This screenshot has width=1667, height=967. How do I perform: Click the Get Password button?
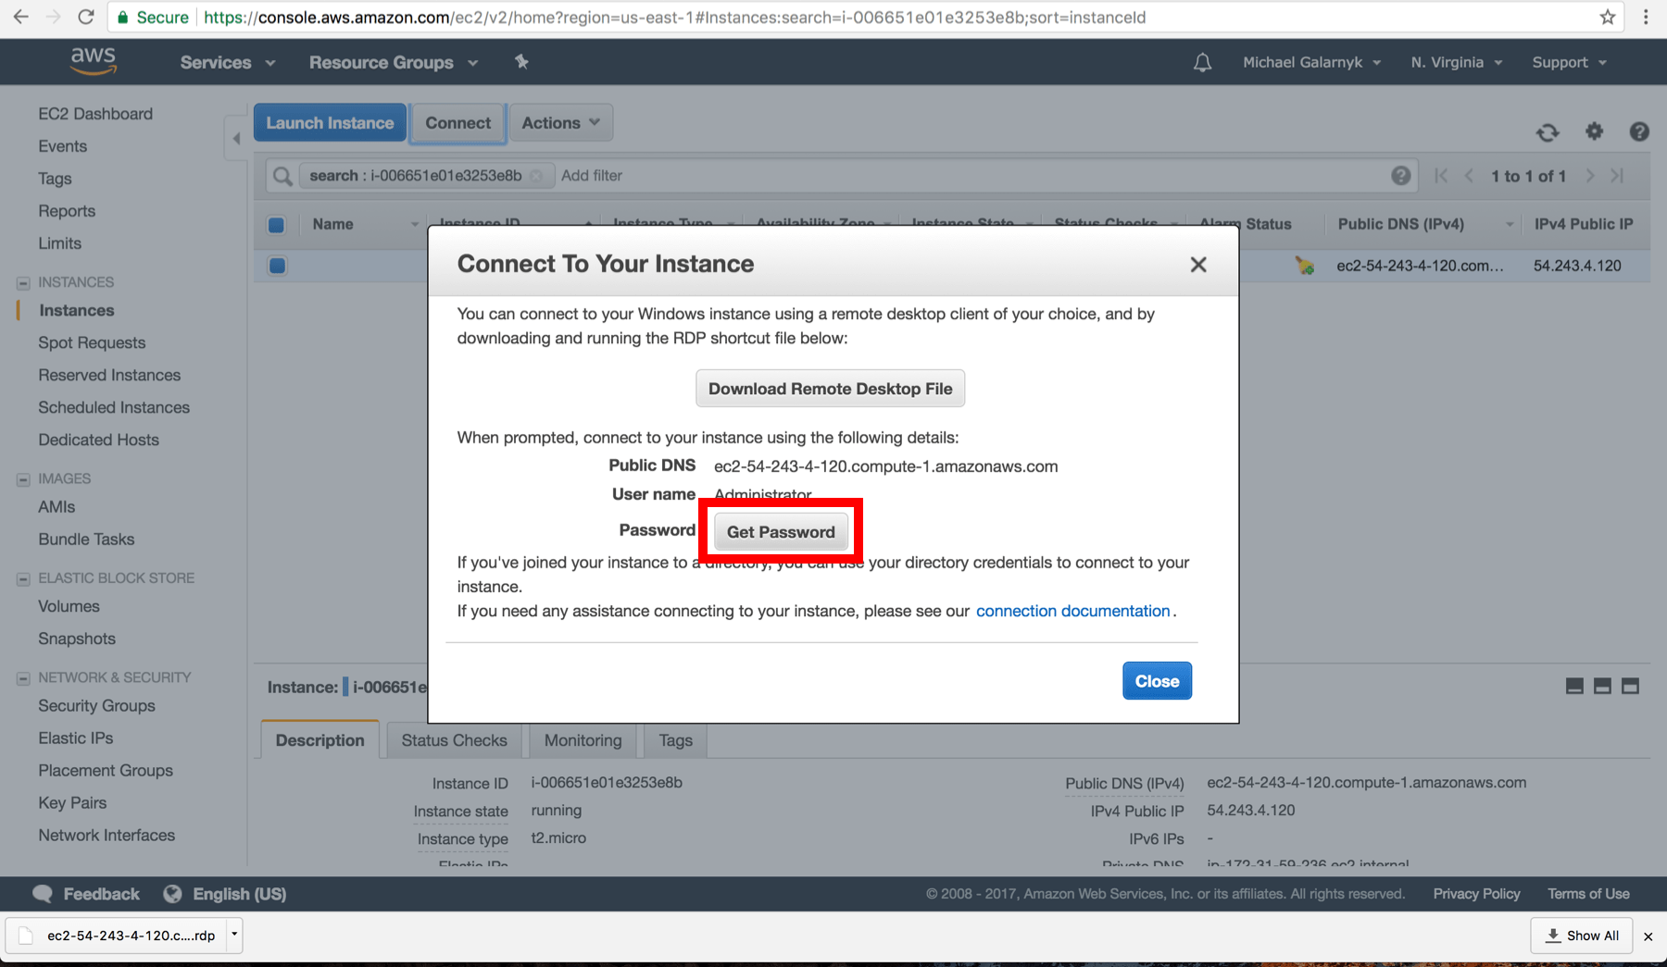click(779, 531)
